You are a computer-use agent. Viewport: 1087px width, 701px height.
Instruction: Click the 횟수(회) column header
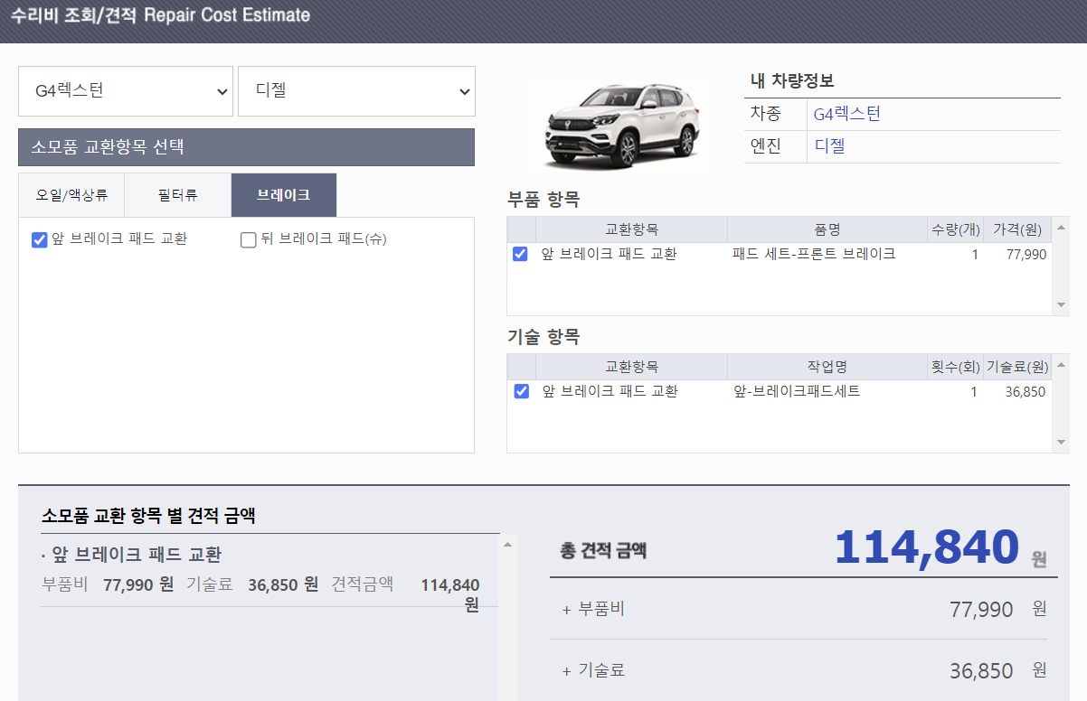coord(955,367)
